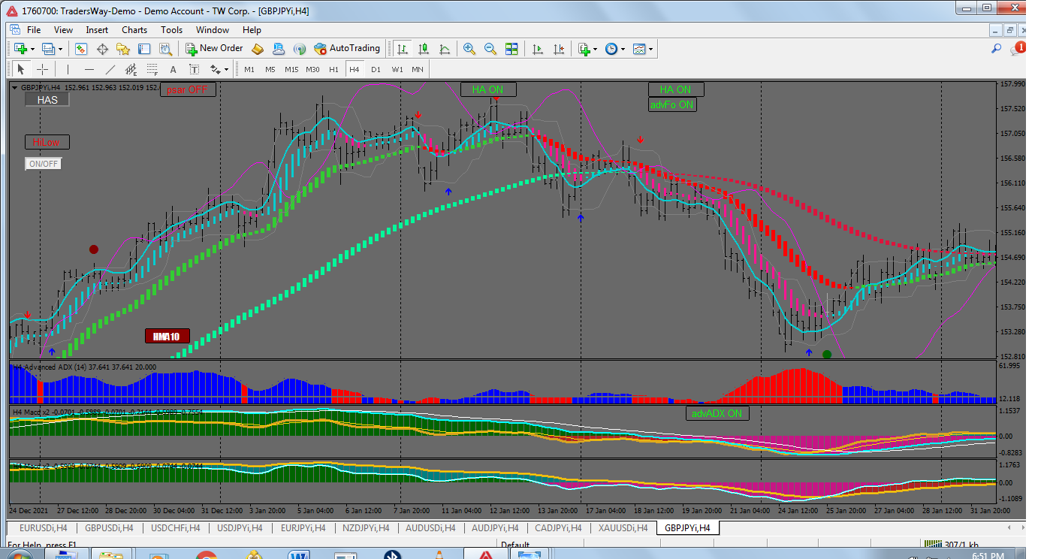Open the search magnifier icon
Screen dimensions: 1038x559
tap(997, 49)
